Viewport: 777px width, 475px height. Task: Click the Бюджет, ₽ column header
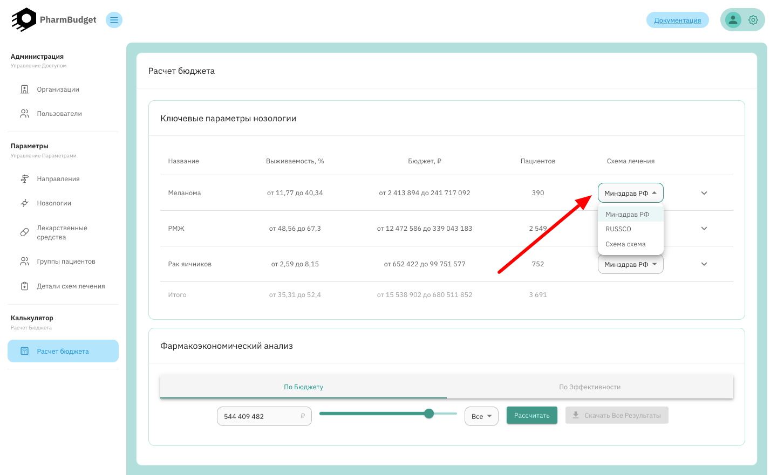click(425, 161)
